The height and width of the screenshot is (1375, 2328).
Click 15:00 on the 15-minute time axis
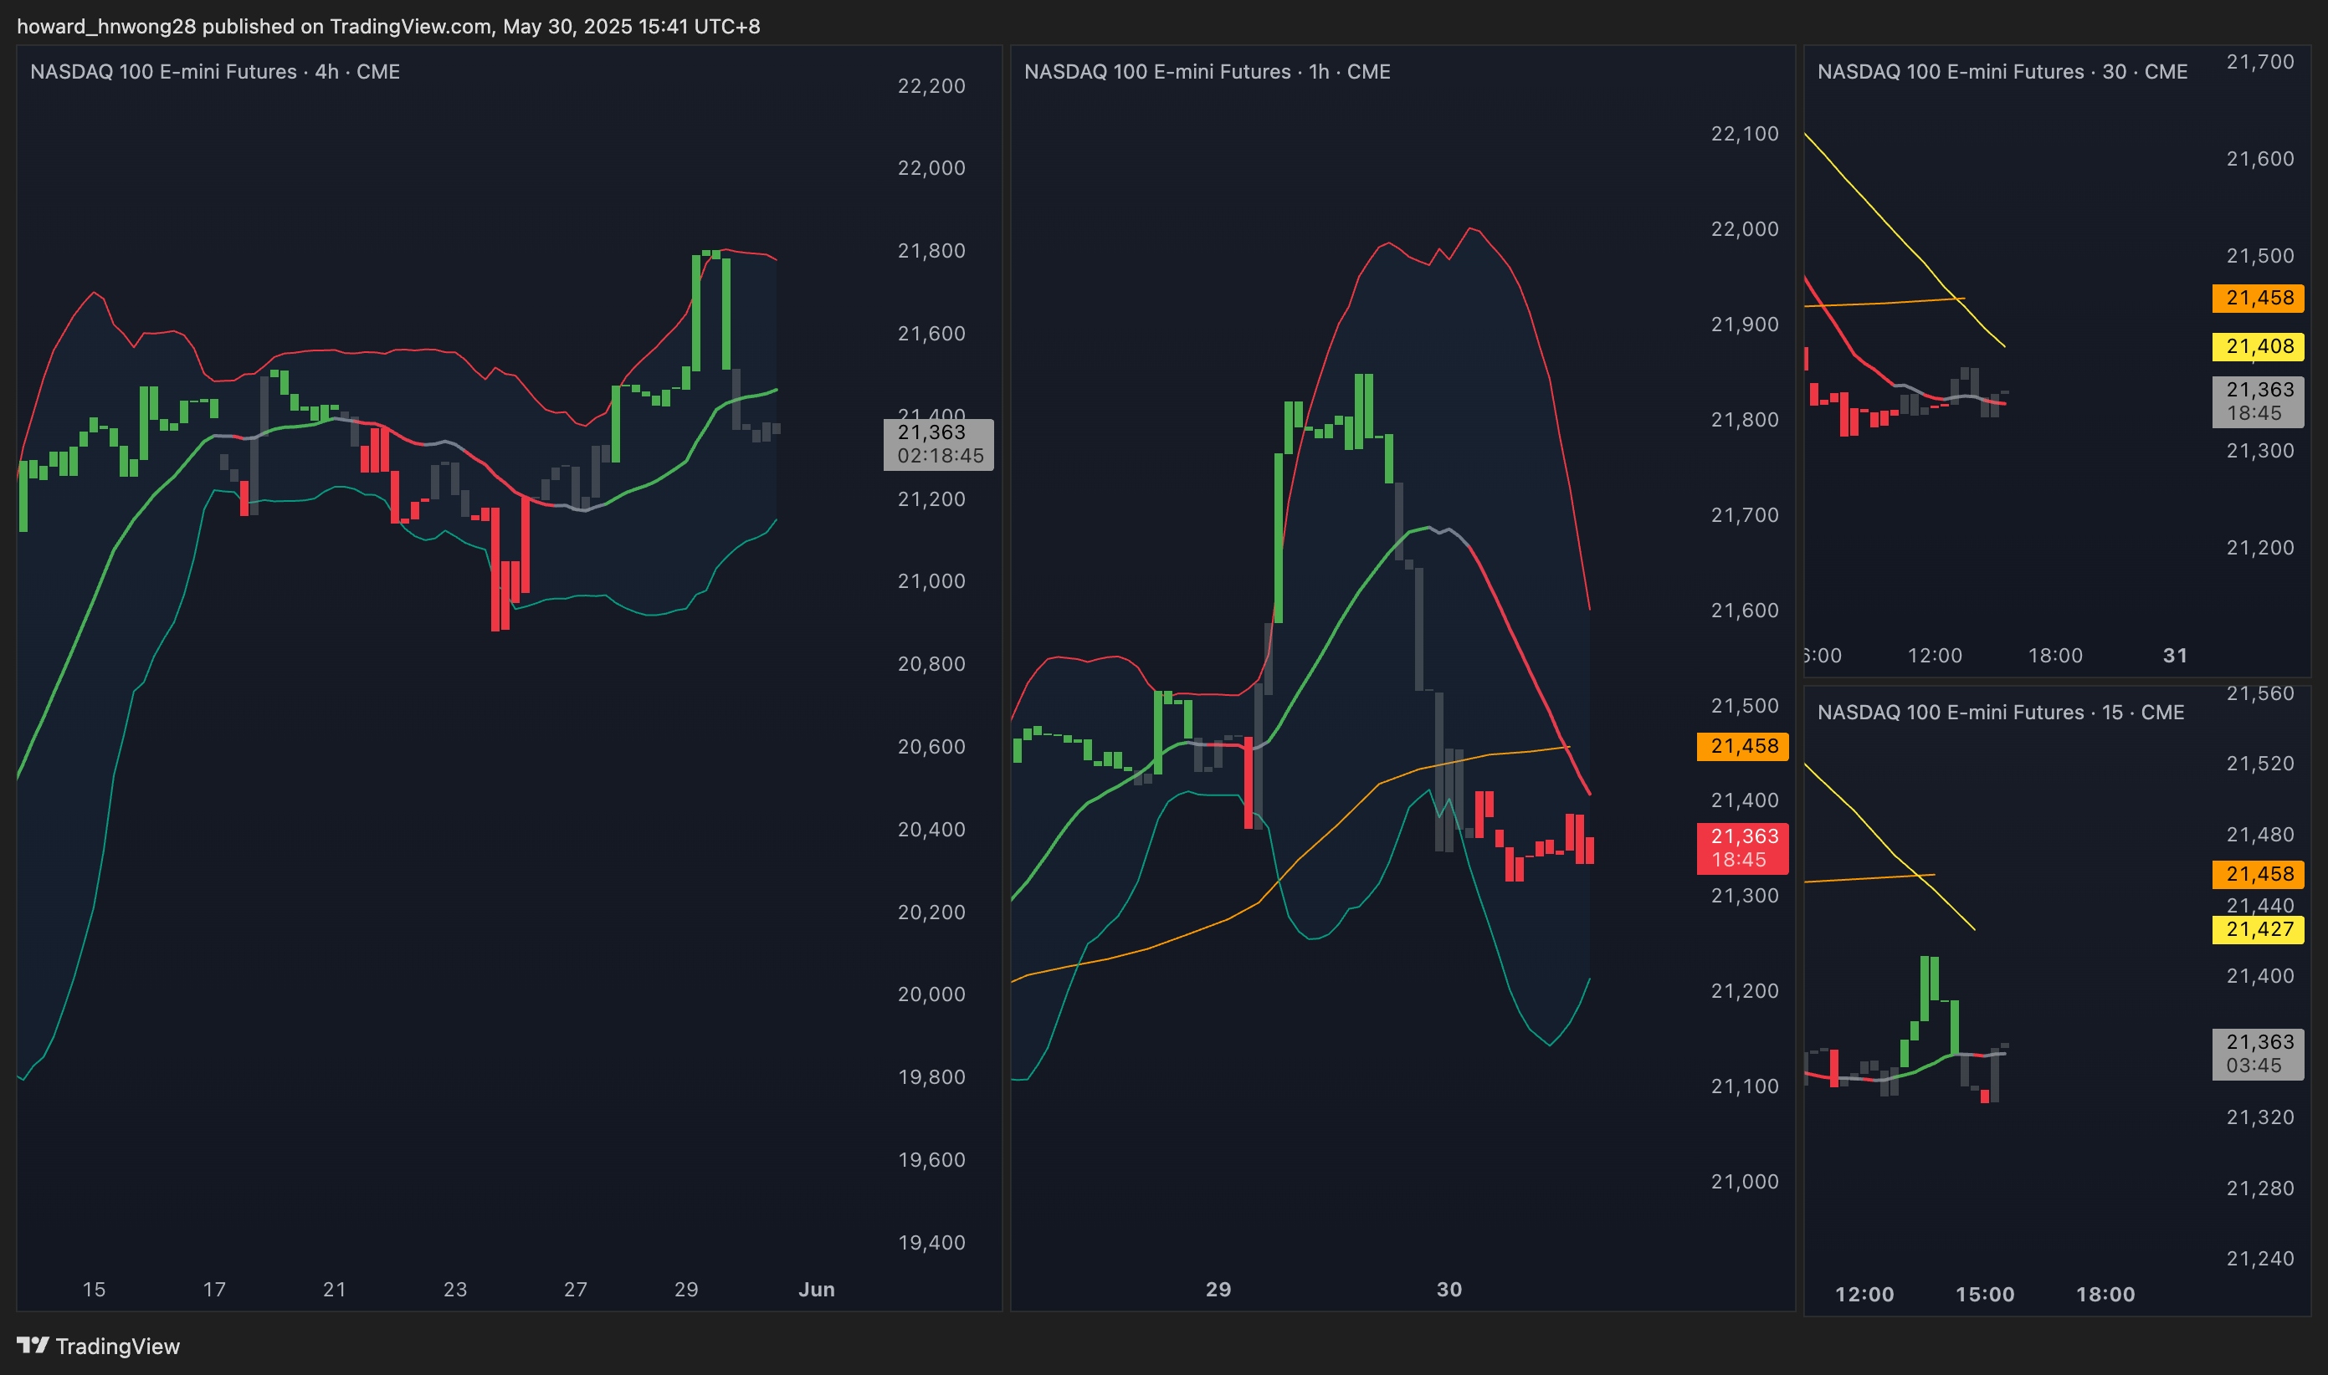1984,1294
